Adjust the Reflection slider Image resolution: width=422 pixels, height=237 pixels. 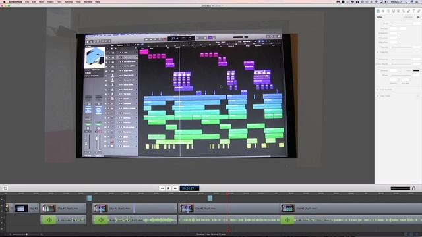(x=401, y=59)
